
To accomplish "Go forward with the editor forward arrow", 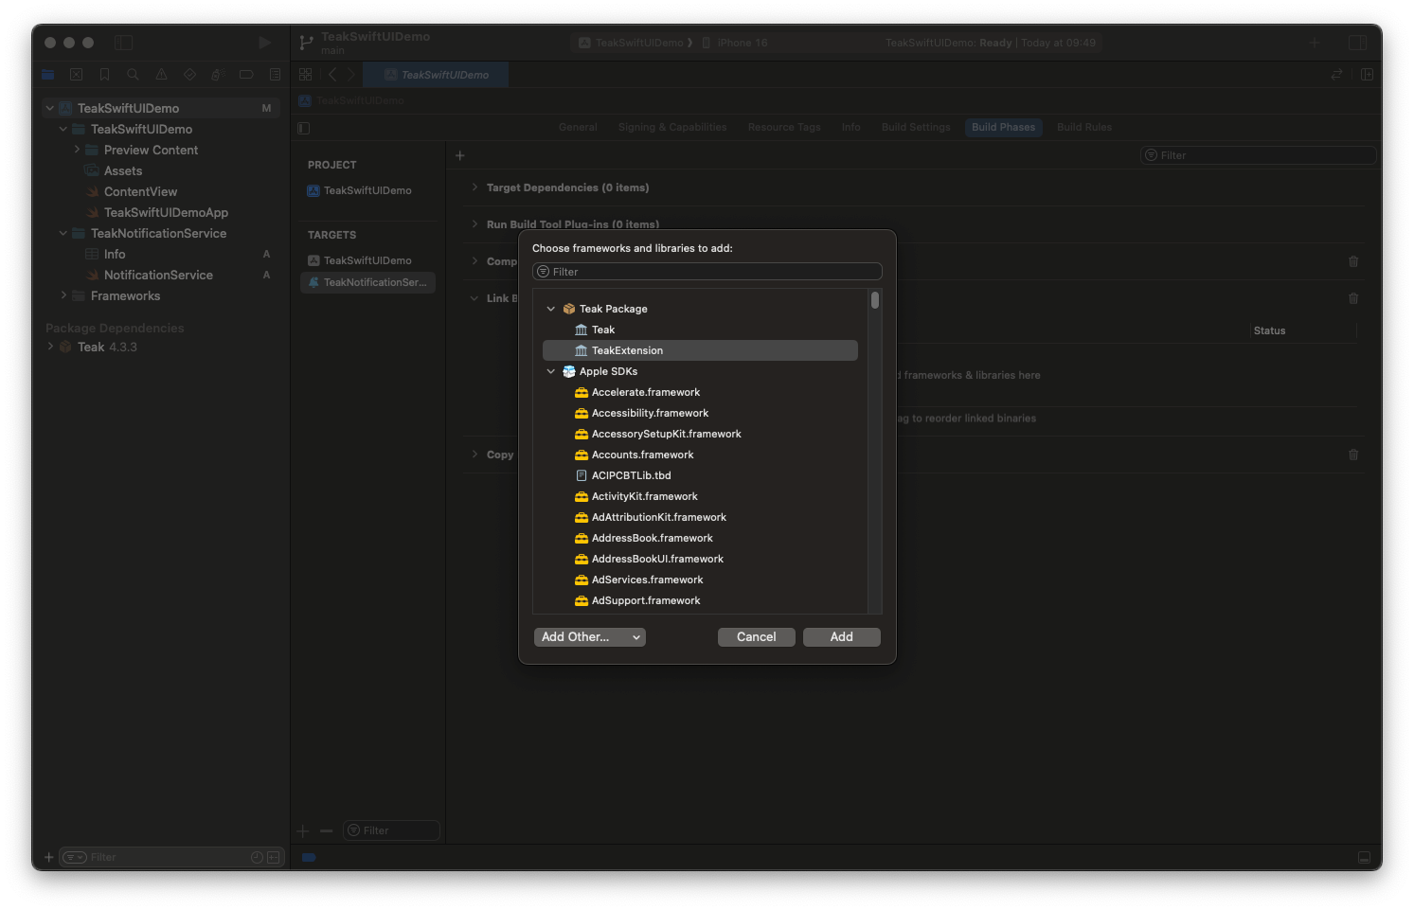I will click(x=351, y=75).
